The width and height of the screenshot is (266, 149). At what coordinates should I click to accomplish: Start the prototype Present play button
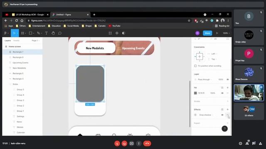[x=217, y=33]
